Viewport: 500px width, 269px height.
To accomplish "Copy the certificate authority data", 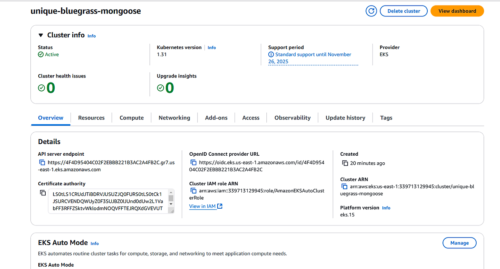I will [43, 193].
